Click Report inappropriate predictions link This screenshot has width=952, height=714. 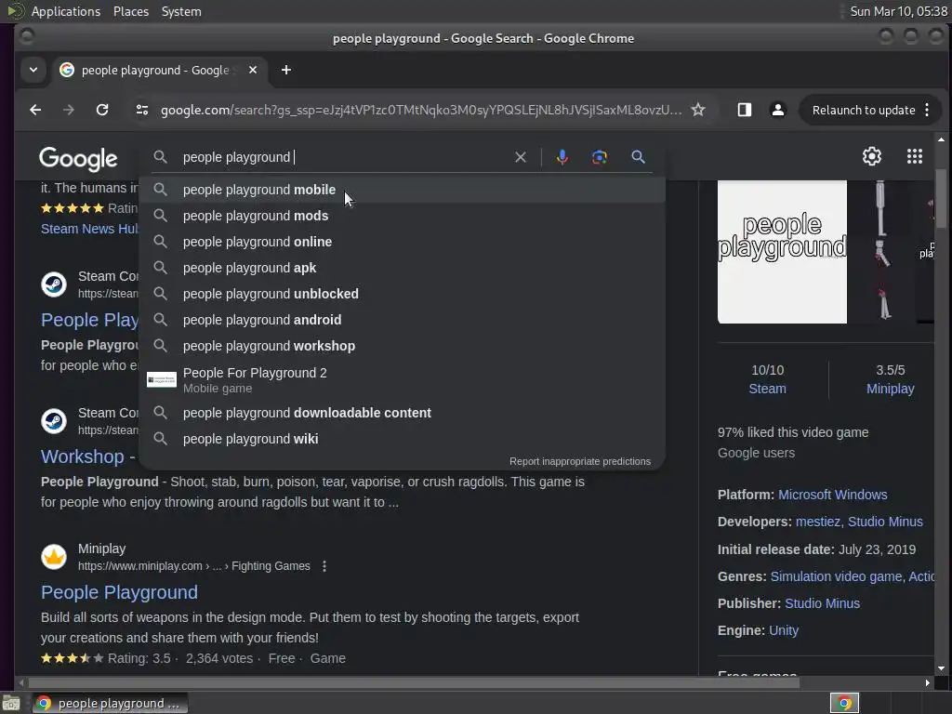(x=580, y=461)
